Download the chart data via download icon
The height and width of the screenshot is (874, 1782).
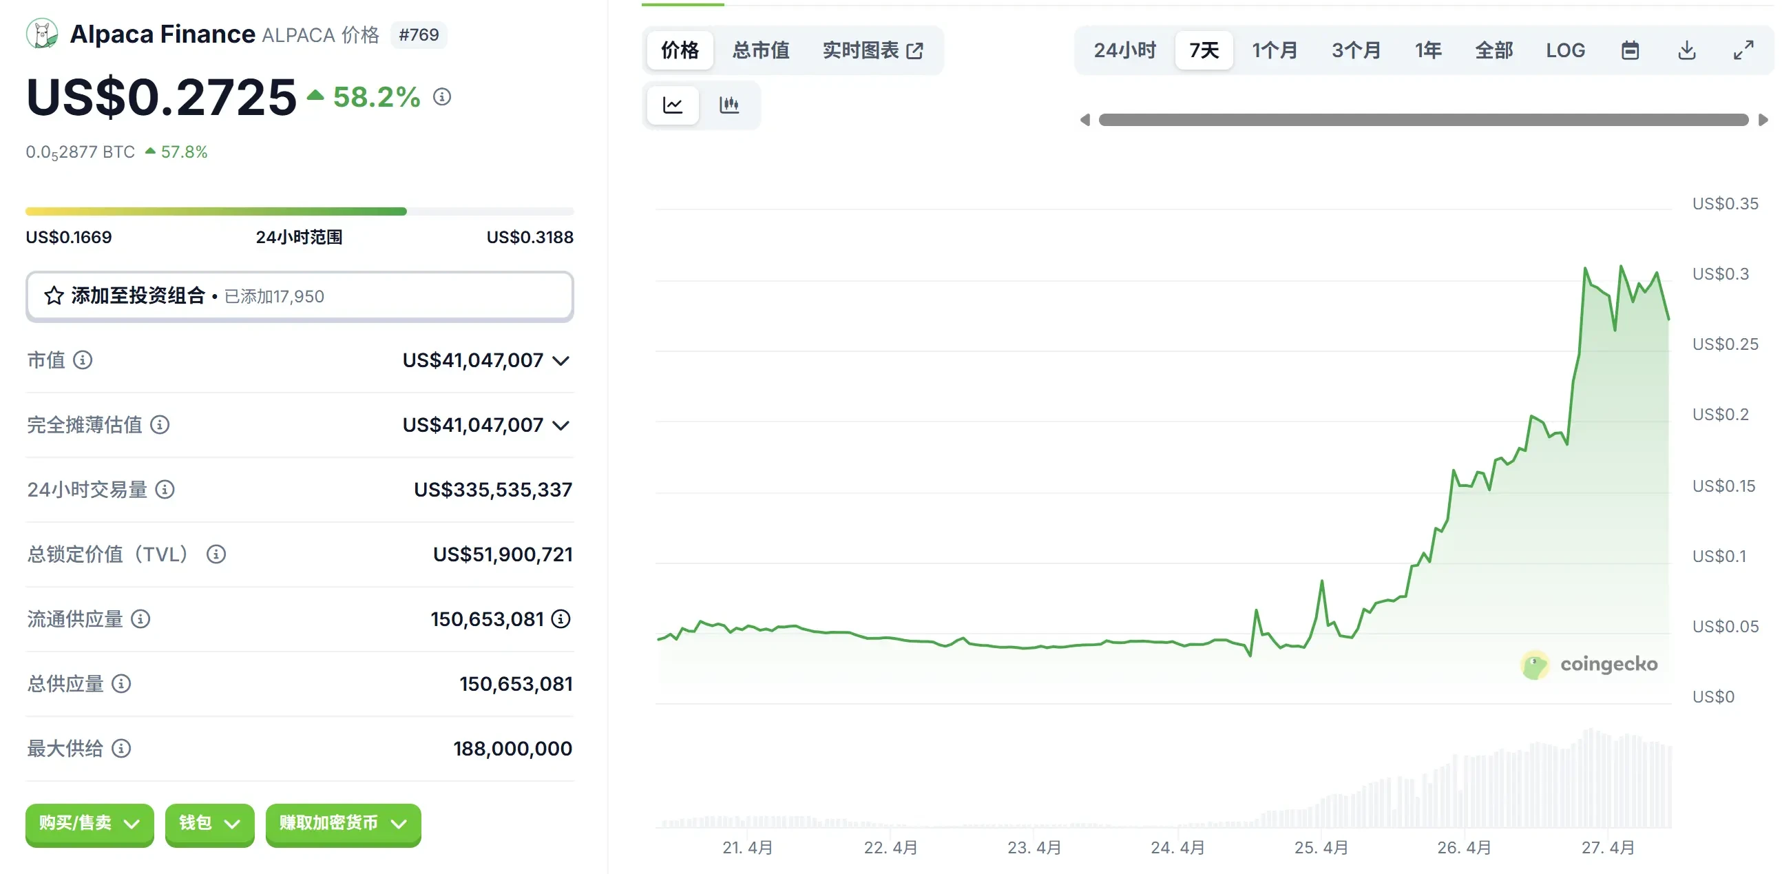[x=1688, y=50]
